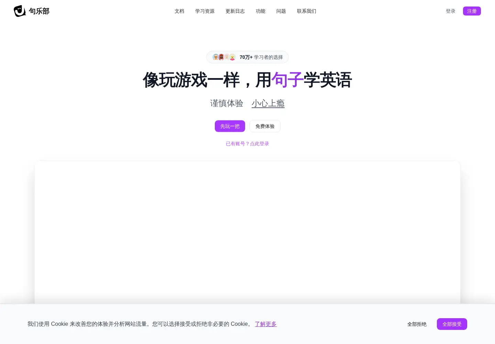495x344 pixels.
Task: Click the purple 注册 button
Action: point(472,11)
